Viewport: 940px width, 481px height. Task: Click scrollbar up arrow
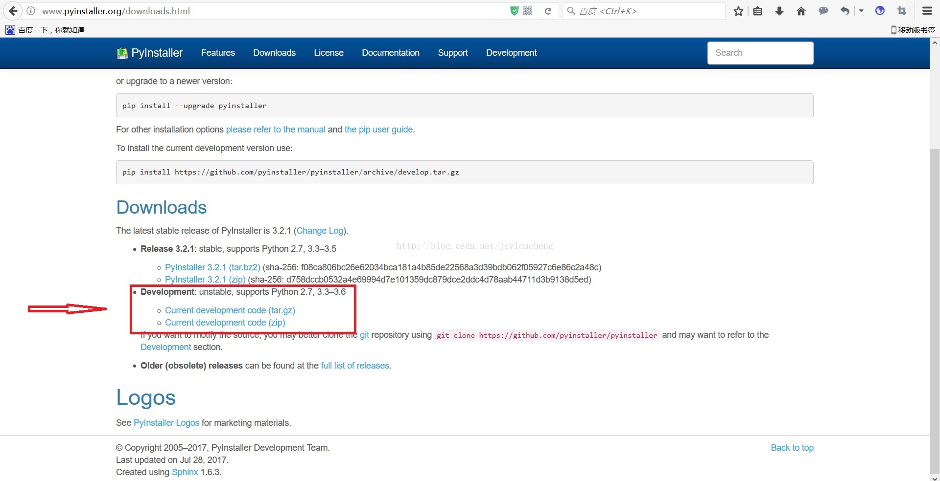coord(935,43)
